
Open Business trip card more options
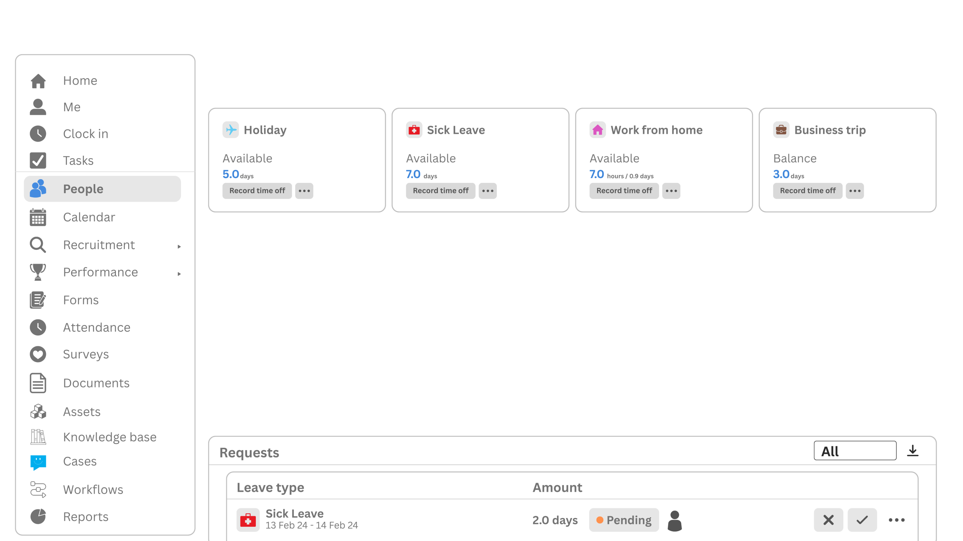[x=855, y=191]
